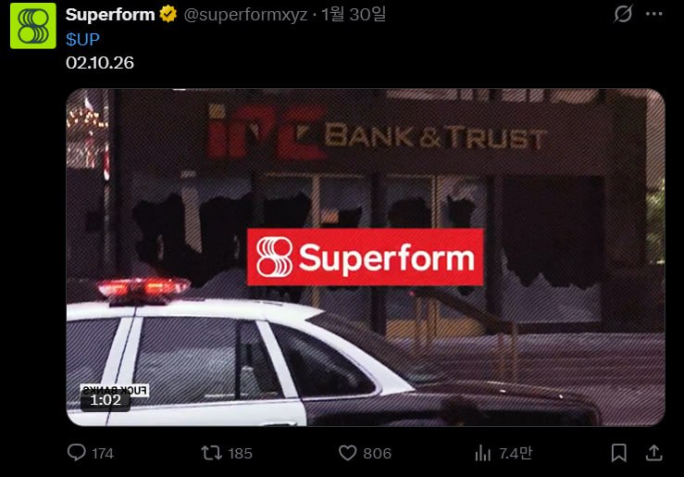Open the @superformxyz handle link
This screenshot has height=477, width=684.
click(245, 15)
